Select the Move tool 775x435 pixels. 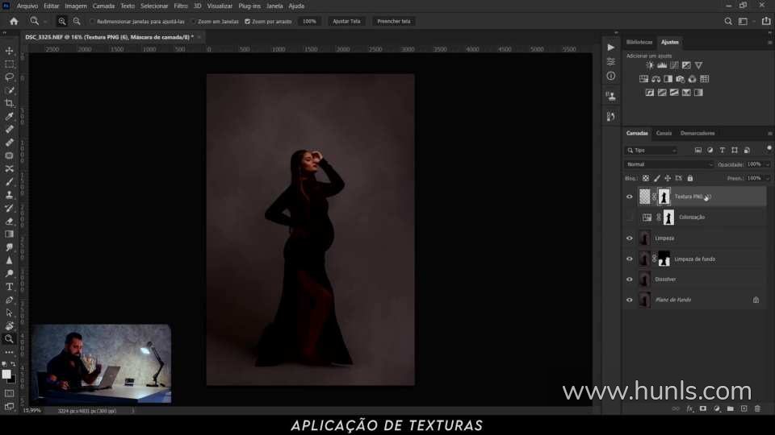coord(10,51)
